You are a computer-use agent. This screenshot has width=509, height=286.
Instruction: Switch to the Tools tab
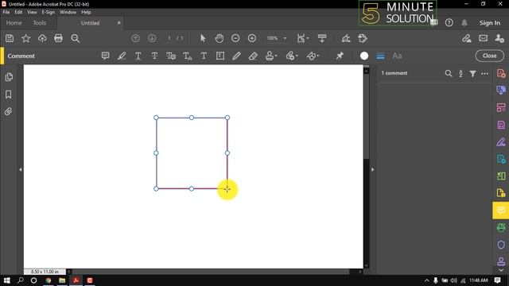[39, 23]
